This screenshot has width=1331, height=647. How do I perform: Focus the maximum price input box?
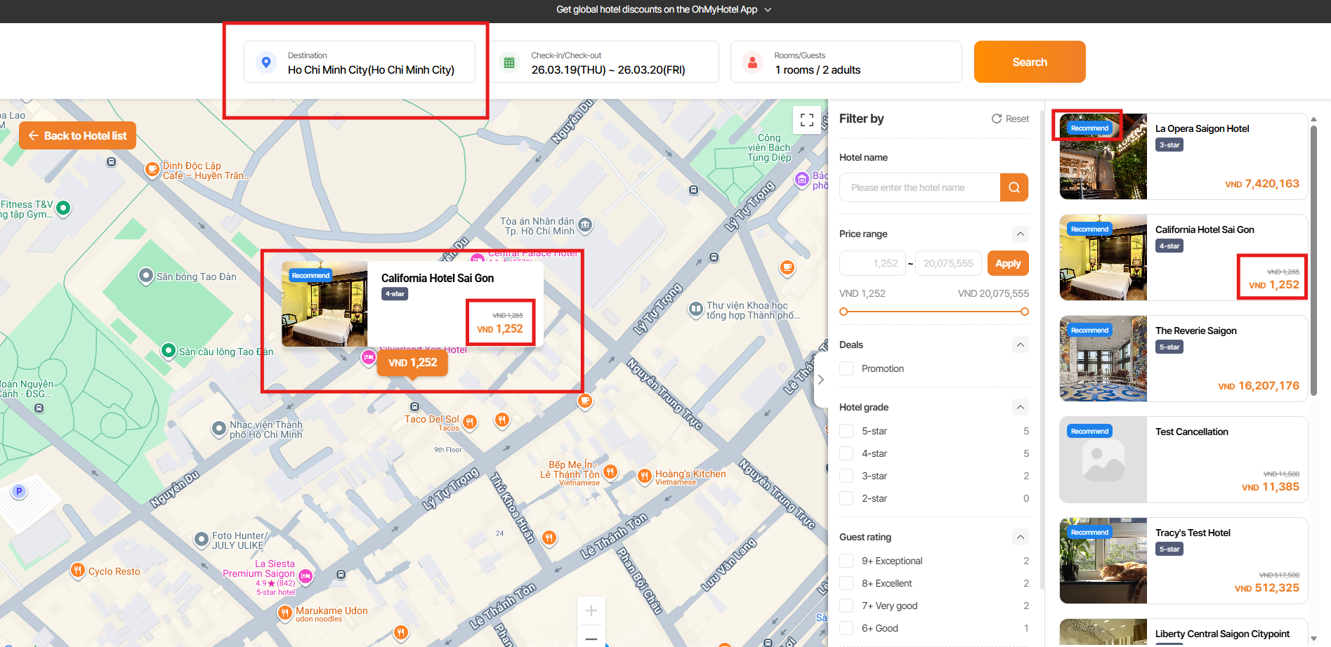coord(948,263)
